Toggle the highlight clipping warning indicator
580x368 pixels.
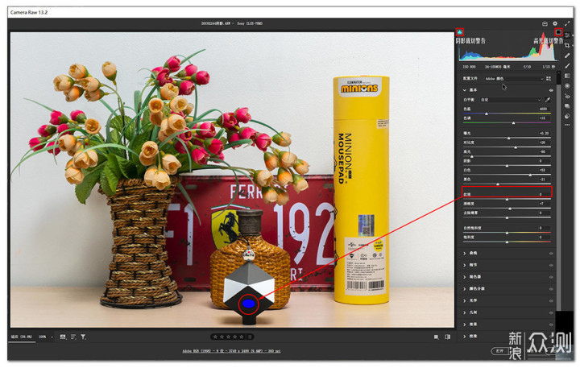point(558,32)
